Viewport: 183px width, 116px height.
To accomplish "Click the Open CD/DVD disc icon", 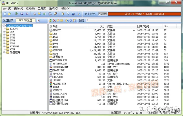I will point(17,14).
